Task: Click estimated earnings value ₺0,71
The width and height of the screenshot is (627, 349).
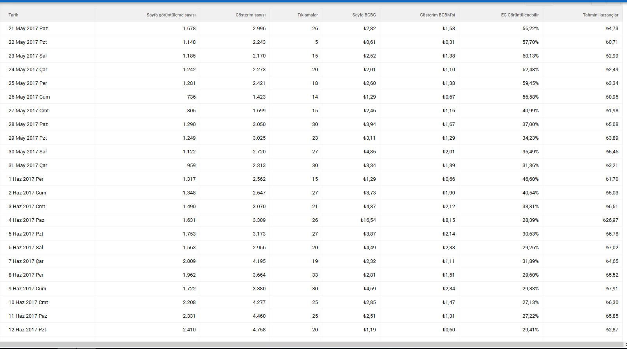Action: [612, 42]
